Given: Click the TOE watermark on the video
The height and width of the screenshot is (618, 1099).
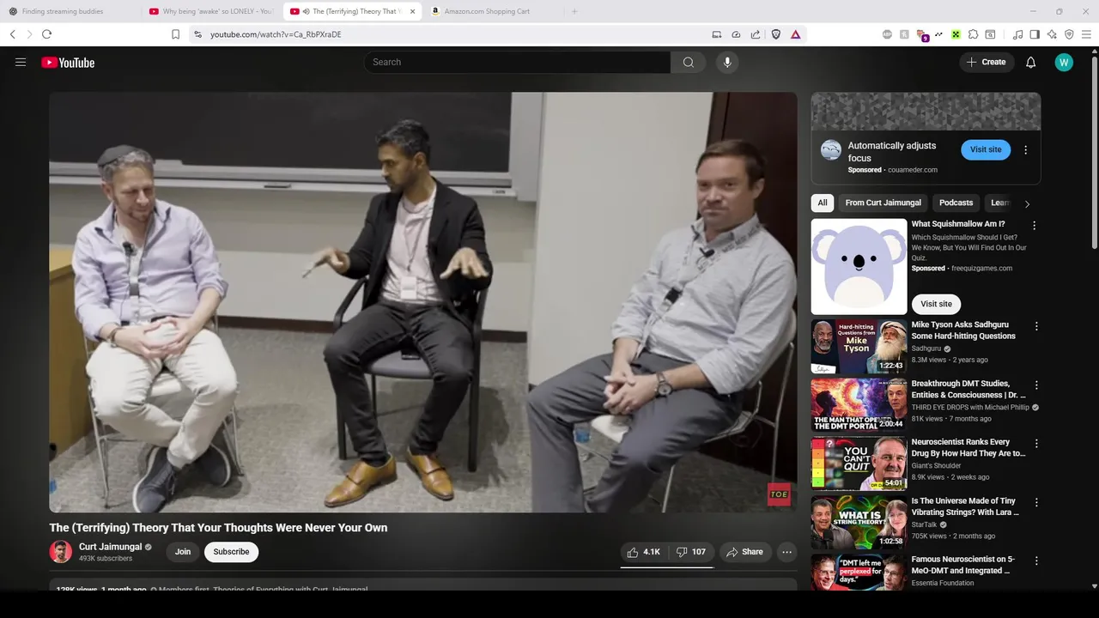Looking at the screenshot, I should pos(779,494).
